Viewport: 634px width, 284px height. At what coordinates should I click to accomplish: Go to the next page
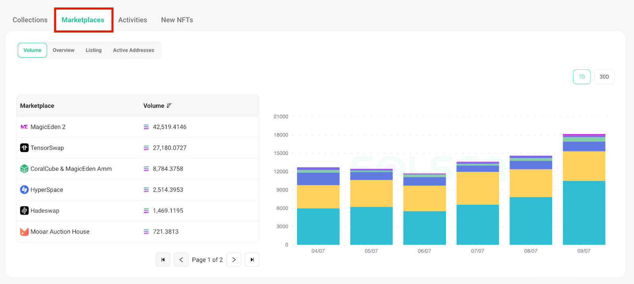pyautogui.click(x=234, y=260)
